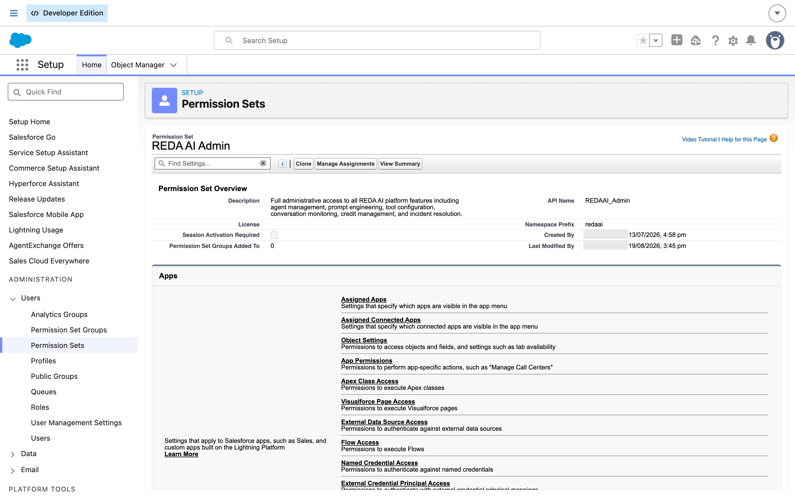The height and width of the screenshot is (497, 795).
Task: Open the Trailhead guidance icon
Action: coord(695,40)
